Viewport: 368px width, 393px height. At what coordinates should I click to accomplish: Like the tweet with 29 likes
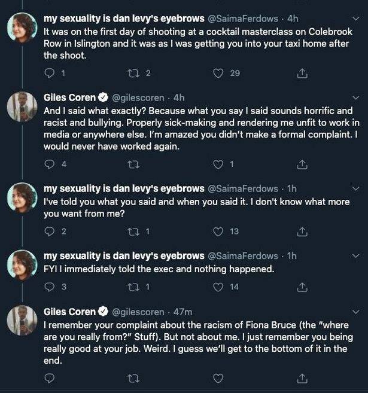coord(218,73)
